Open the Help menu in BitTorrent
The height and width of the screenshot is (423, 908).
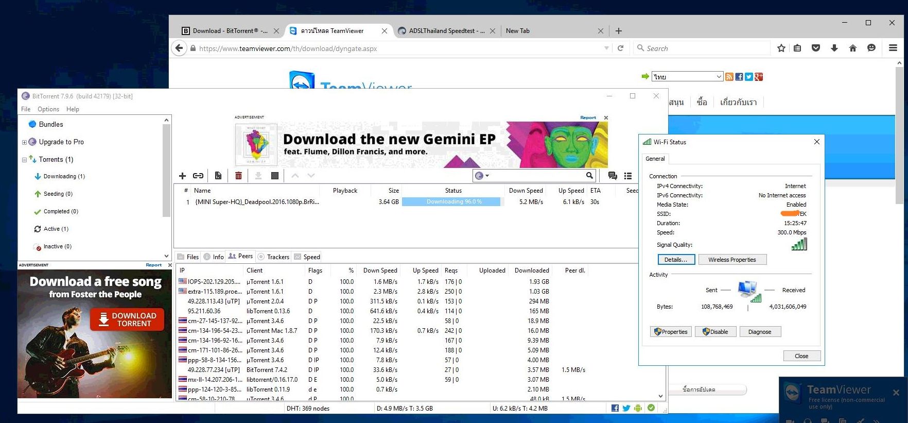coord(73,109)
